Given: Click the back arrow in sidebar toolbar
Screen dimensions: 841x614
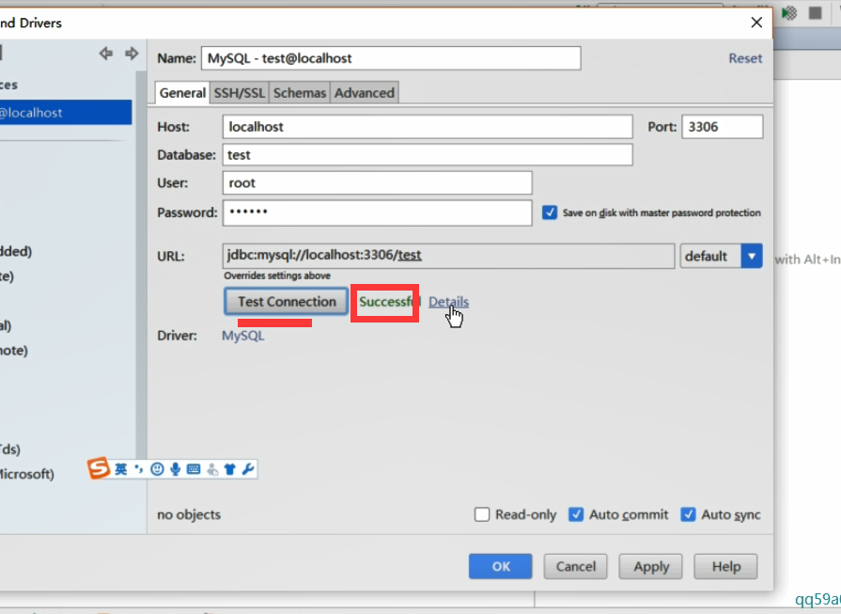Looking at the screenshot, I should pyautogui.click(x=105, y=54).
